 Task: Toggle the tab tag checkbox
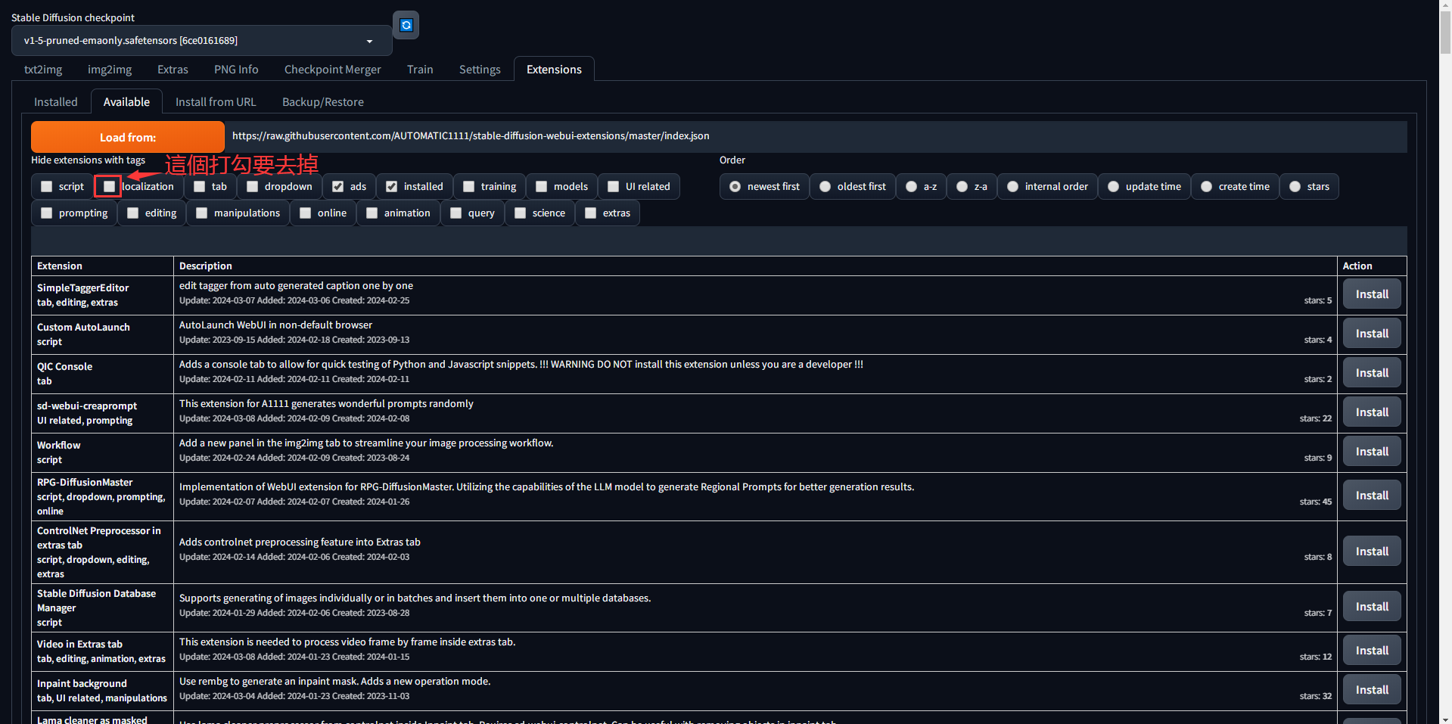pos(200,186)
